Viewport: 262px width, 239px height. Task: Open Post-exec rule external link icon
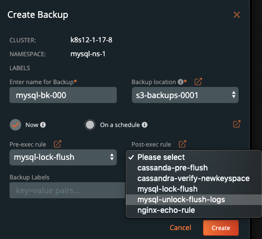pos(182,144)
